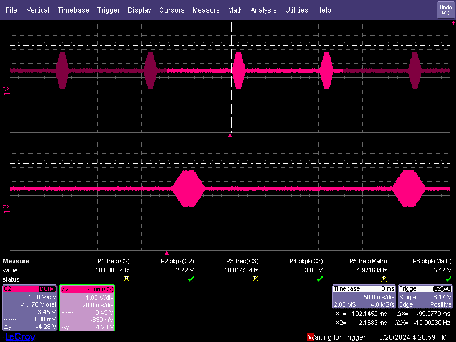Open the Math menu

pyautogui.click(x=235, y=10)
